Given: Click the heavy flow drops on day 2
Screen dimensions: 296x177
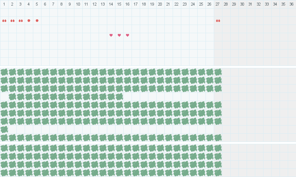Looking at the screenshot, I should (12, 21).
